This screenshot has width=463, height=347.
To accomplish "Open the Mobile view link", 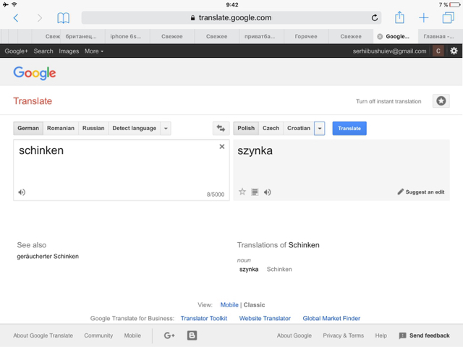I will point(229,305).
